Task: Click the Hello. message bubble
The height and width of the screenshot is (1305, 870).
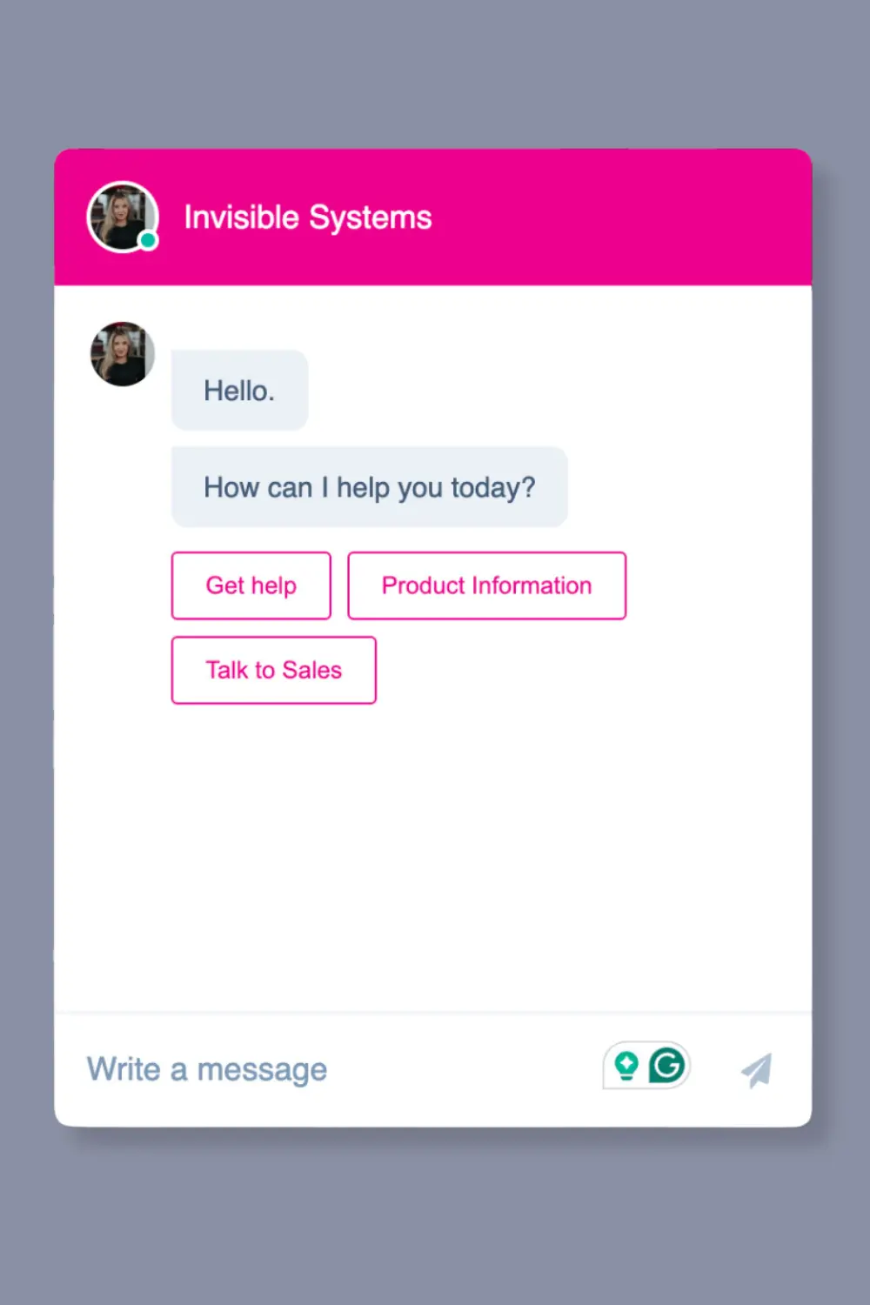Action: [x=240, y=391]
